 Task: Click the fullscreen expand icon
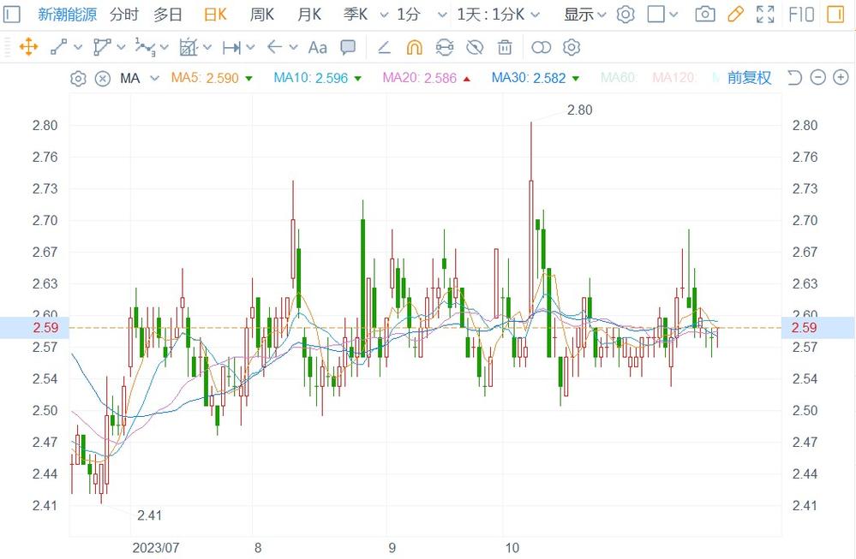point(765,15)
